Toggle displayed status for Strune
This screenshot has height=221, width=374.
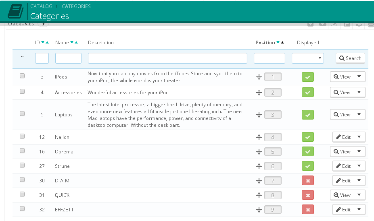tap(308, 166)
